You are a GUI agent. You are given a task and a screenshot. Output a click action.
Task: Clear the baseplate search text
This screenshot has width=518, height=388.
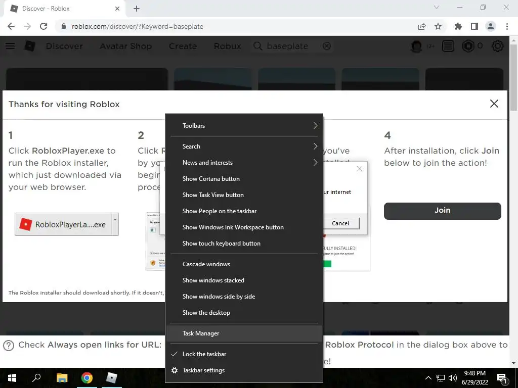point(327,46)
